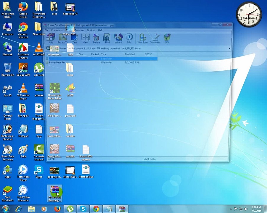The width and height of the screenshot is (267, 213).
Task: Click the taskbar clock showing 6:10 PM
Action: 256,209
